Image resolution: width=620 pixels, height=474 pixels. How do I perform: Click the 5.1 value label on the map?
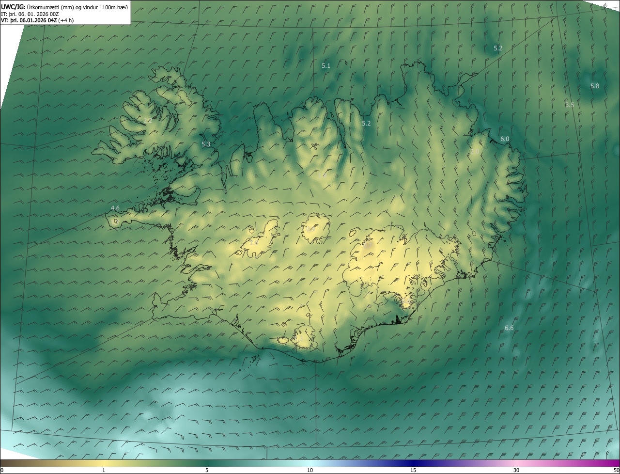[326, 65]
